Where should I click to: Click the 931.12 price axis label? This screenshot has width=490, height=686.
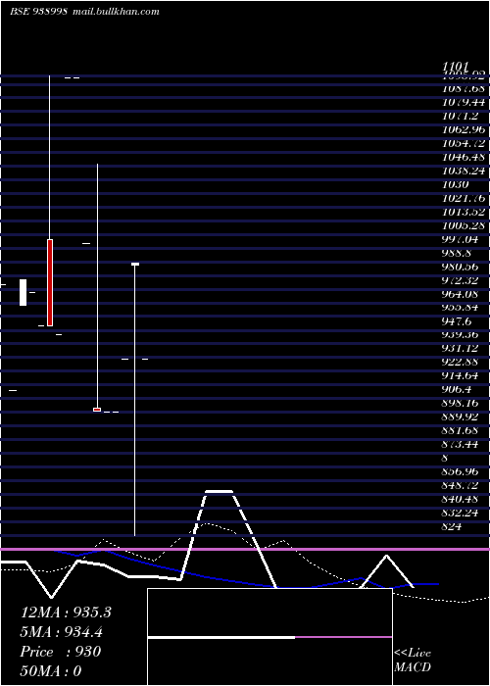[461, 349]
